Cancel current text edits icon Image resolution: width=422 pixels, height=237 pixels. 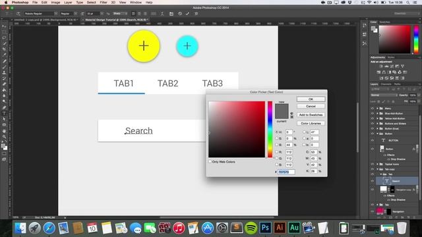(180, 13)
